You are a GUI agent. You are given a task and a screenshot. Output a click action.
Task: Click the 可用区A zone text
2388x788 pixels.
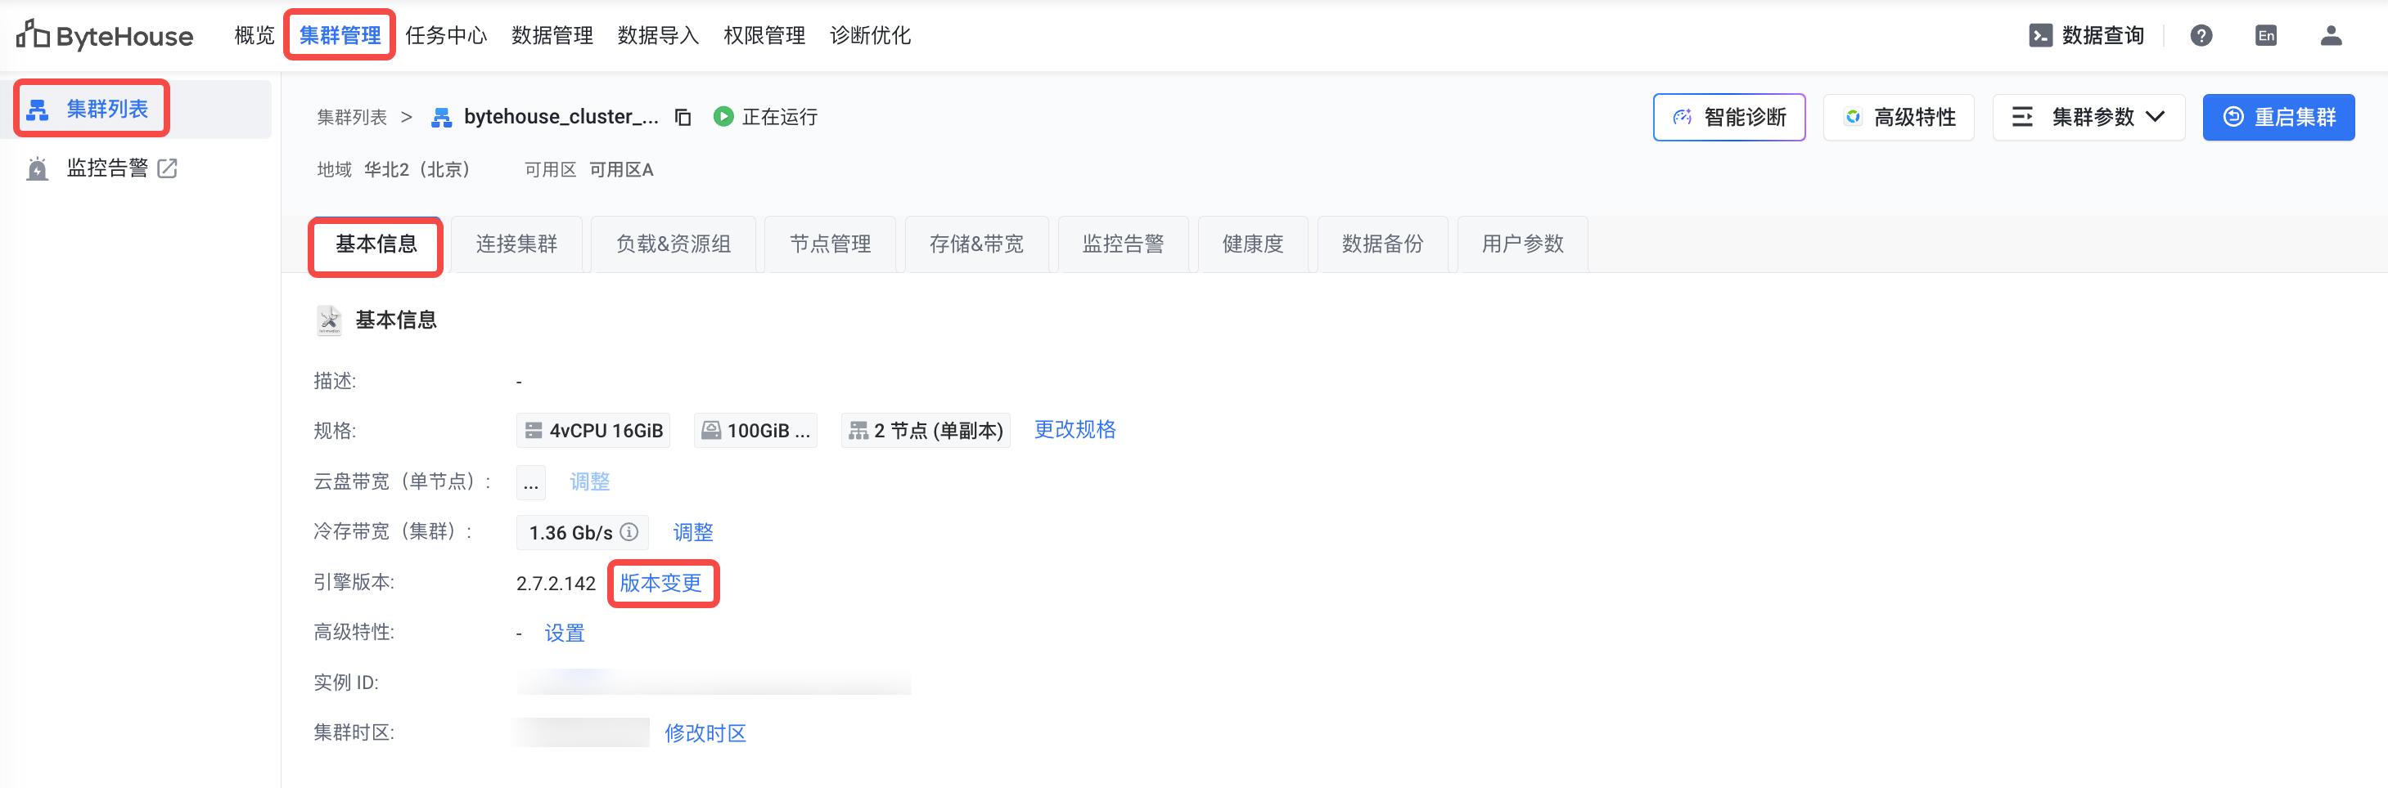click(x=621, y=169)
